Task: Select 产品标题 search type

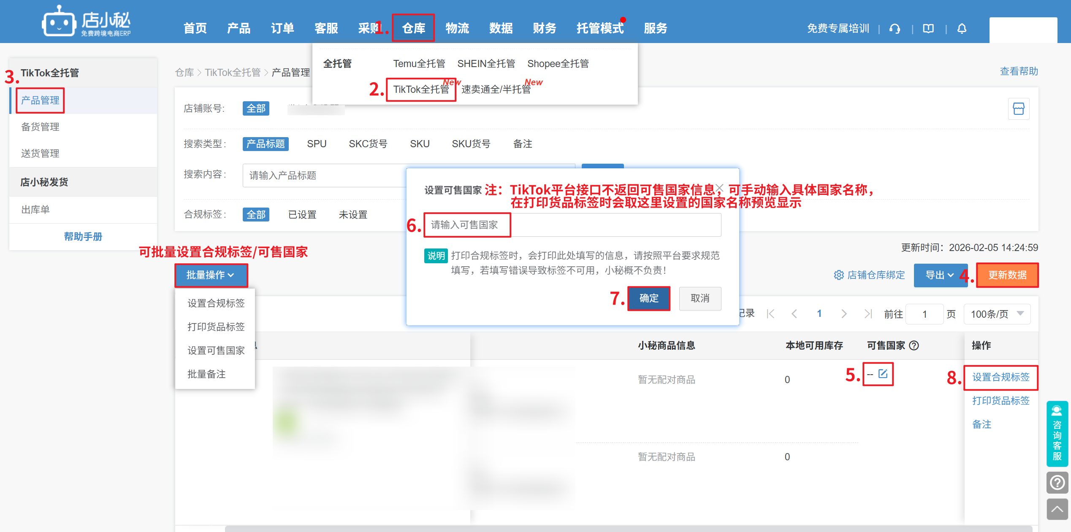Action: click(266, 144)
